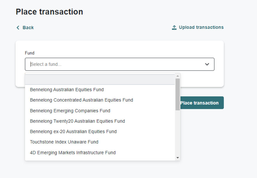Choose 4D Emerging Markets Infrastructure Fund
Image resolution: width=257 pixels, height=178 pixels.
click(73, 152)
